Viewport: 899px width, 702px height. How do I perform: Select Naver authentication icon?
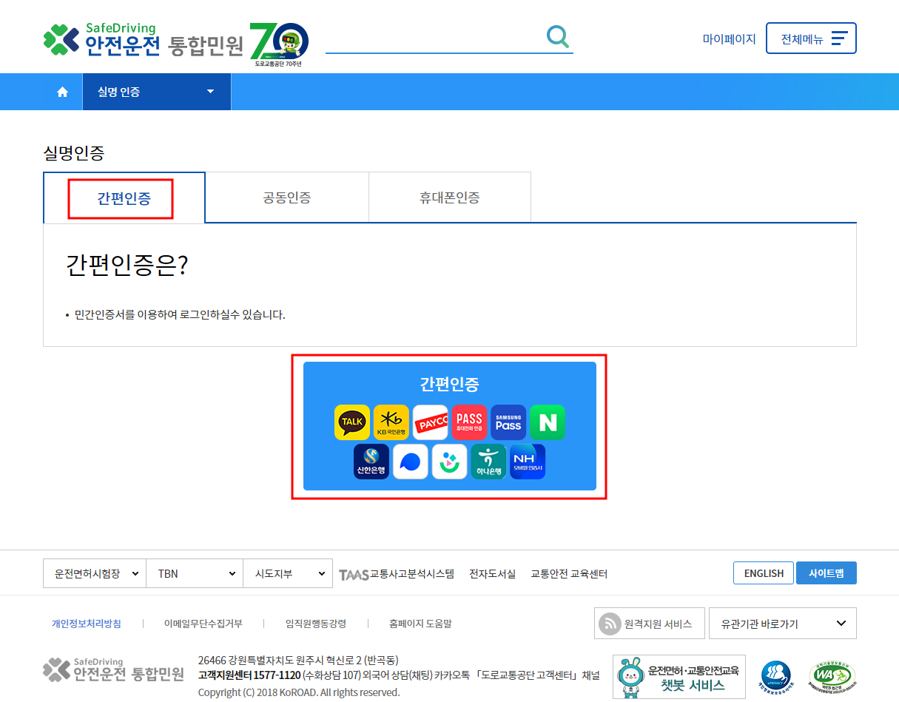(x=548, y=422)
